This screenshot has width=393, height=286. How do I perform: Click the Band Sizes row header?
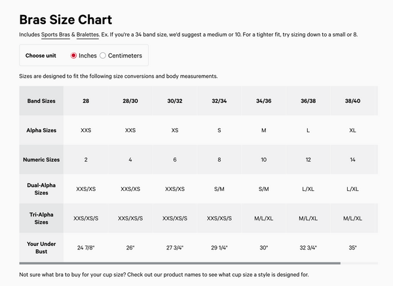(x=41, y=101)
